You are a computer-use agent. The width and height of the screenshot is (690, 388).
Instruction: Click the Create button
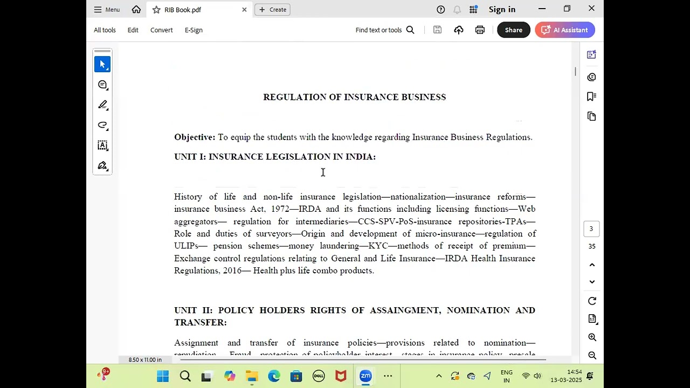[x=272, y=10]
